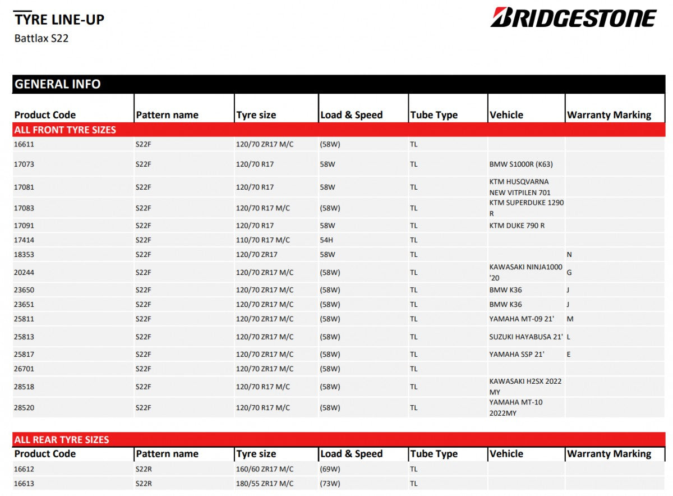The image size is (673, 496).
Task: Click product code 20244
Action: coord(24,273)
